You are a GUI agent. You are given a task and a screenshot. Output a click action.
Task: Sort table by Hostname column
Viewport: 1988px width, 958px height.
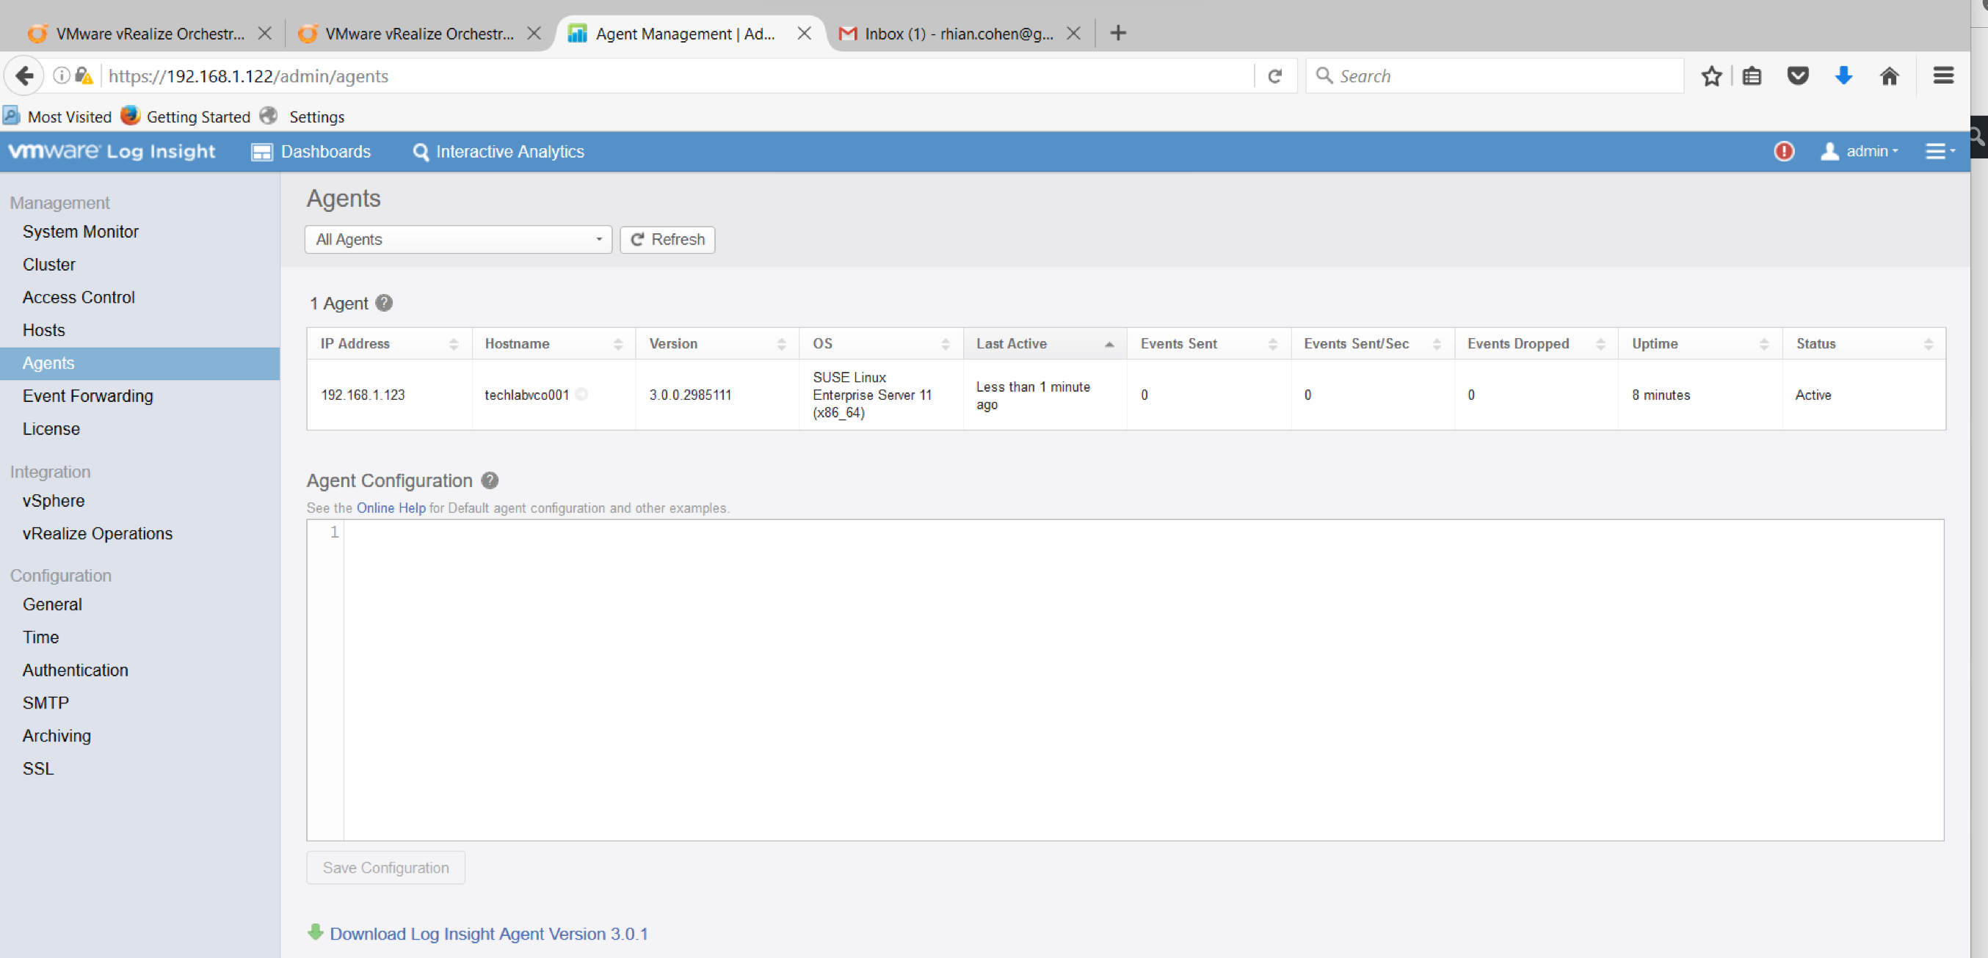[x=554, y=343]
